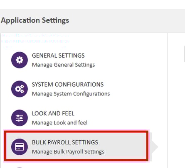
Task: Click the arrow pointer beside Bulk Payroll Settings
Action: (x=155, y=147)
